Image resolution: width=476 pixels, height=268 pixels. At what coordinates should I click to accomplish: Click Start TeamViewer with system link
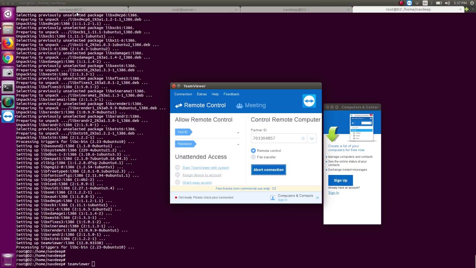(206, 168)
